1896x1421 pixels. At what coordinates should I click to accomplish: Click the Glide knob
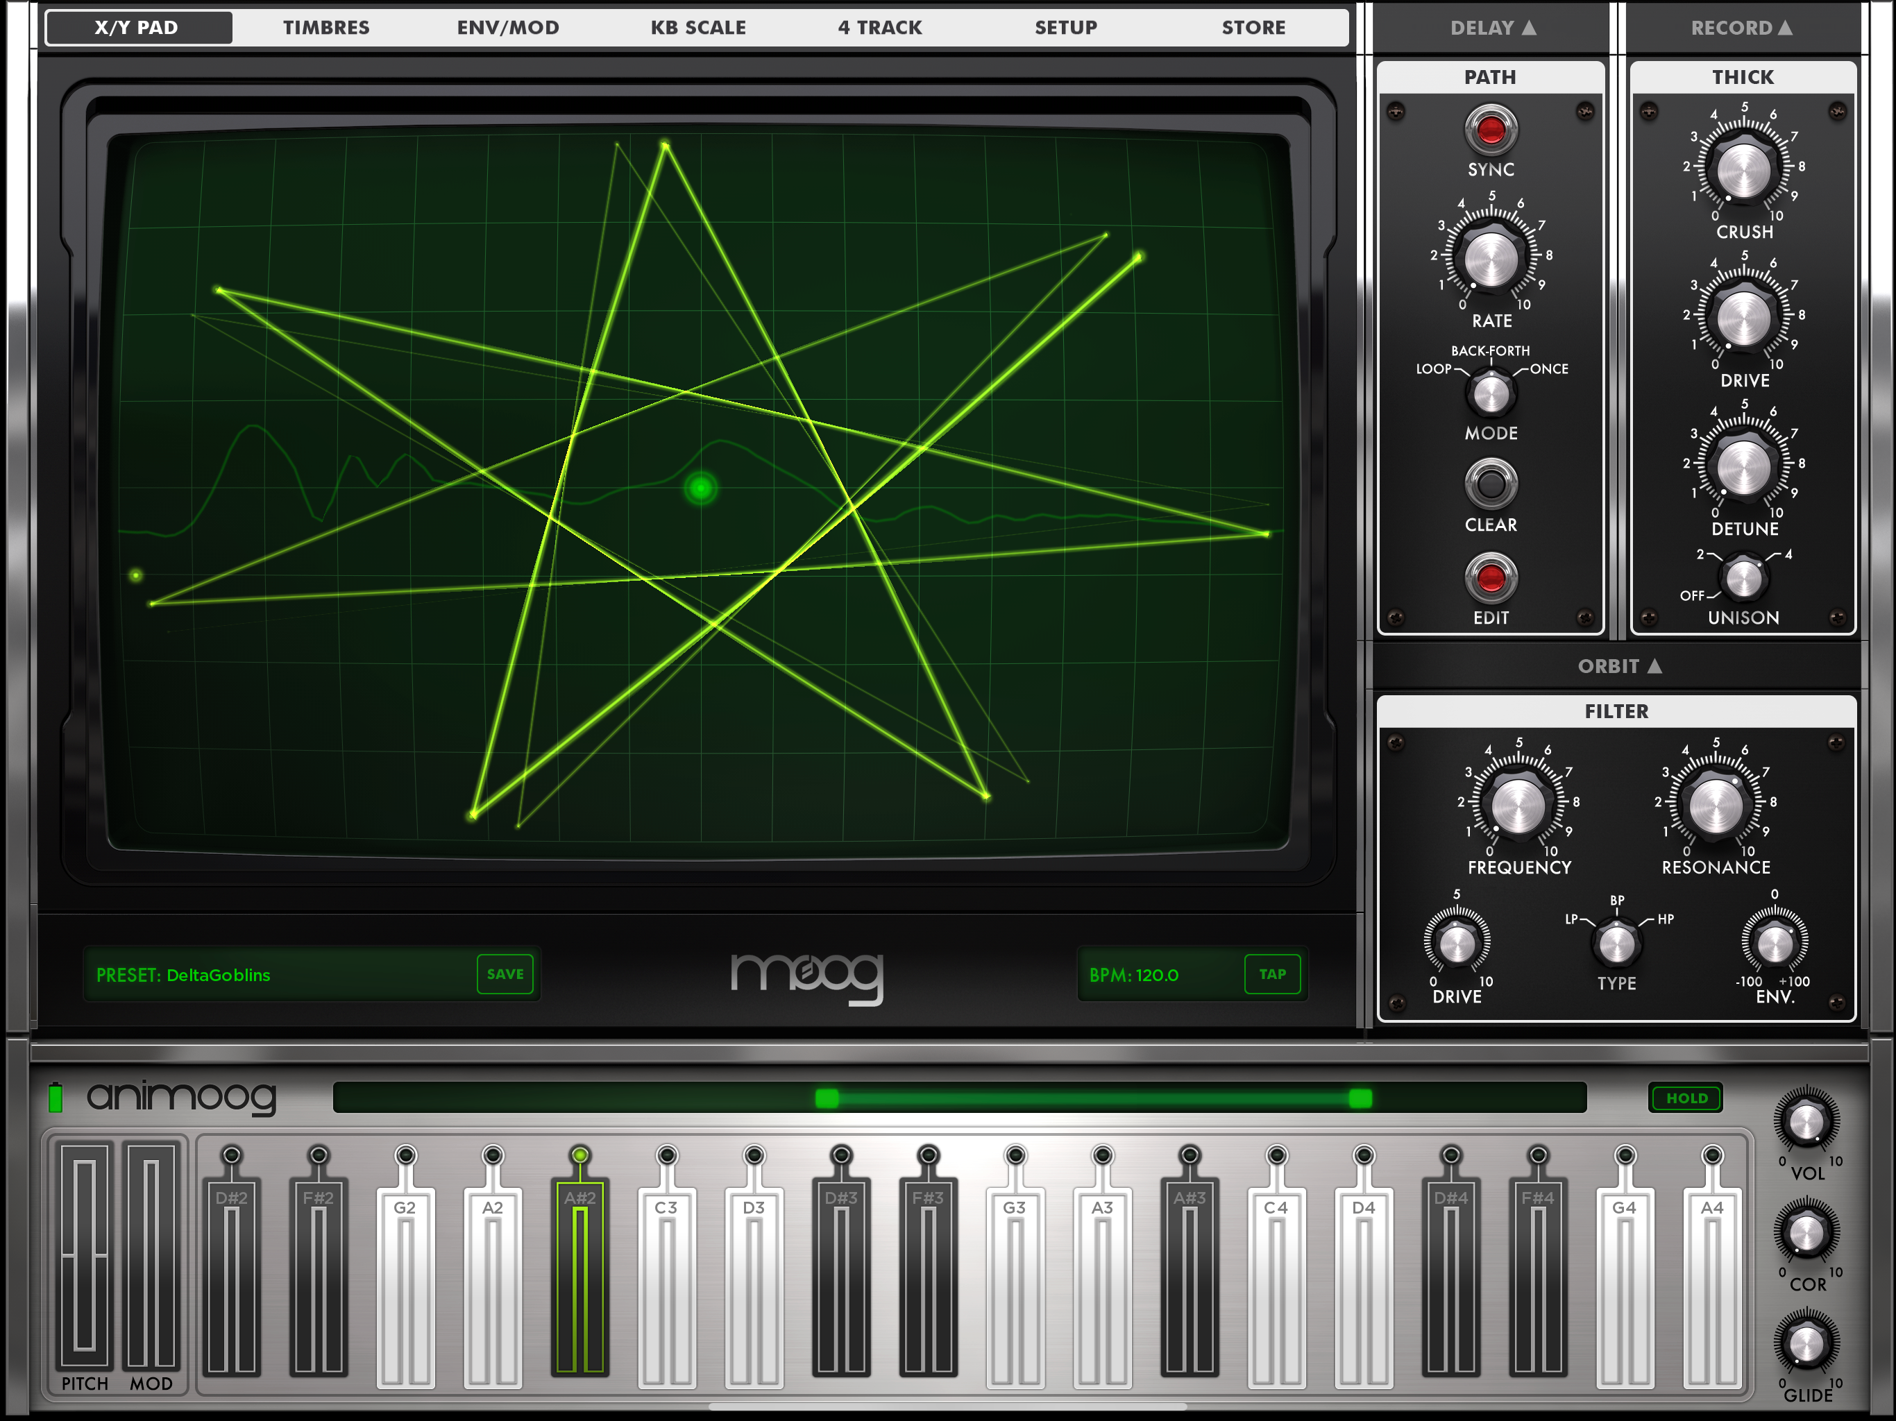click(x=1806, y=1344)
